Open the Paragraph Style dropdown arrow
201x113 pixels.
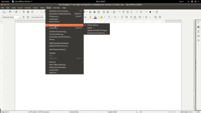click(x=20, y=17)
